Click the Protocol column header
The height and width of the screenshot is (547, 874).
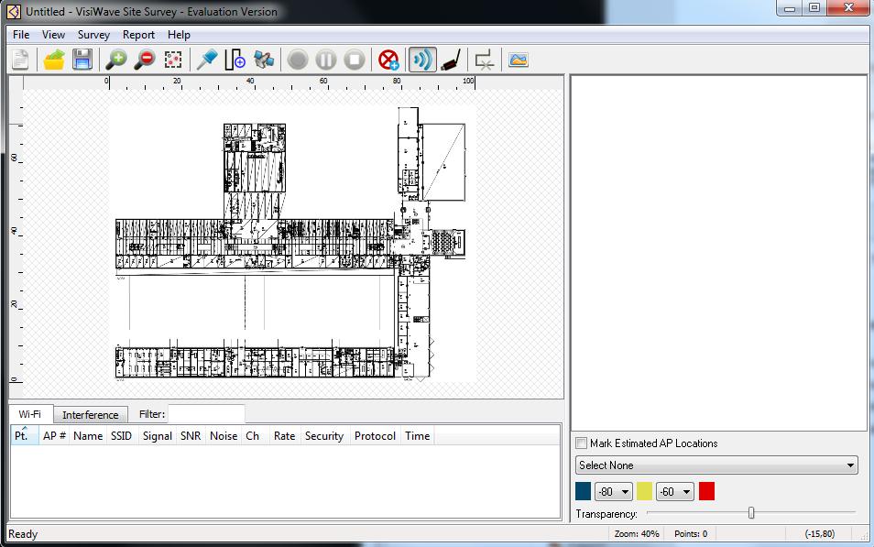pyautogui.click(x=375, y=435)
